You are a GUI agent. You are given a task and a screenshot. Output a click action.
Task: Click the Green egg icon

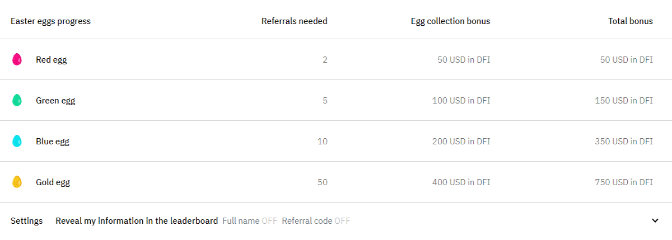click(x=17, y=100)
